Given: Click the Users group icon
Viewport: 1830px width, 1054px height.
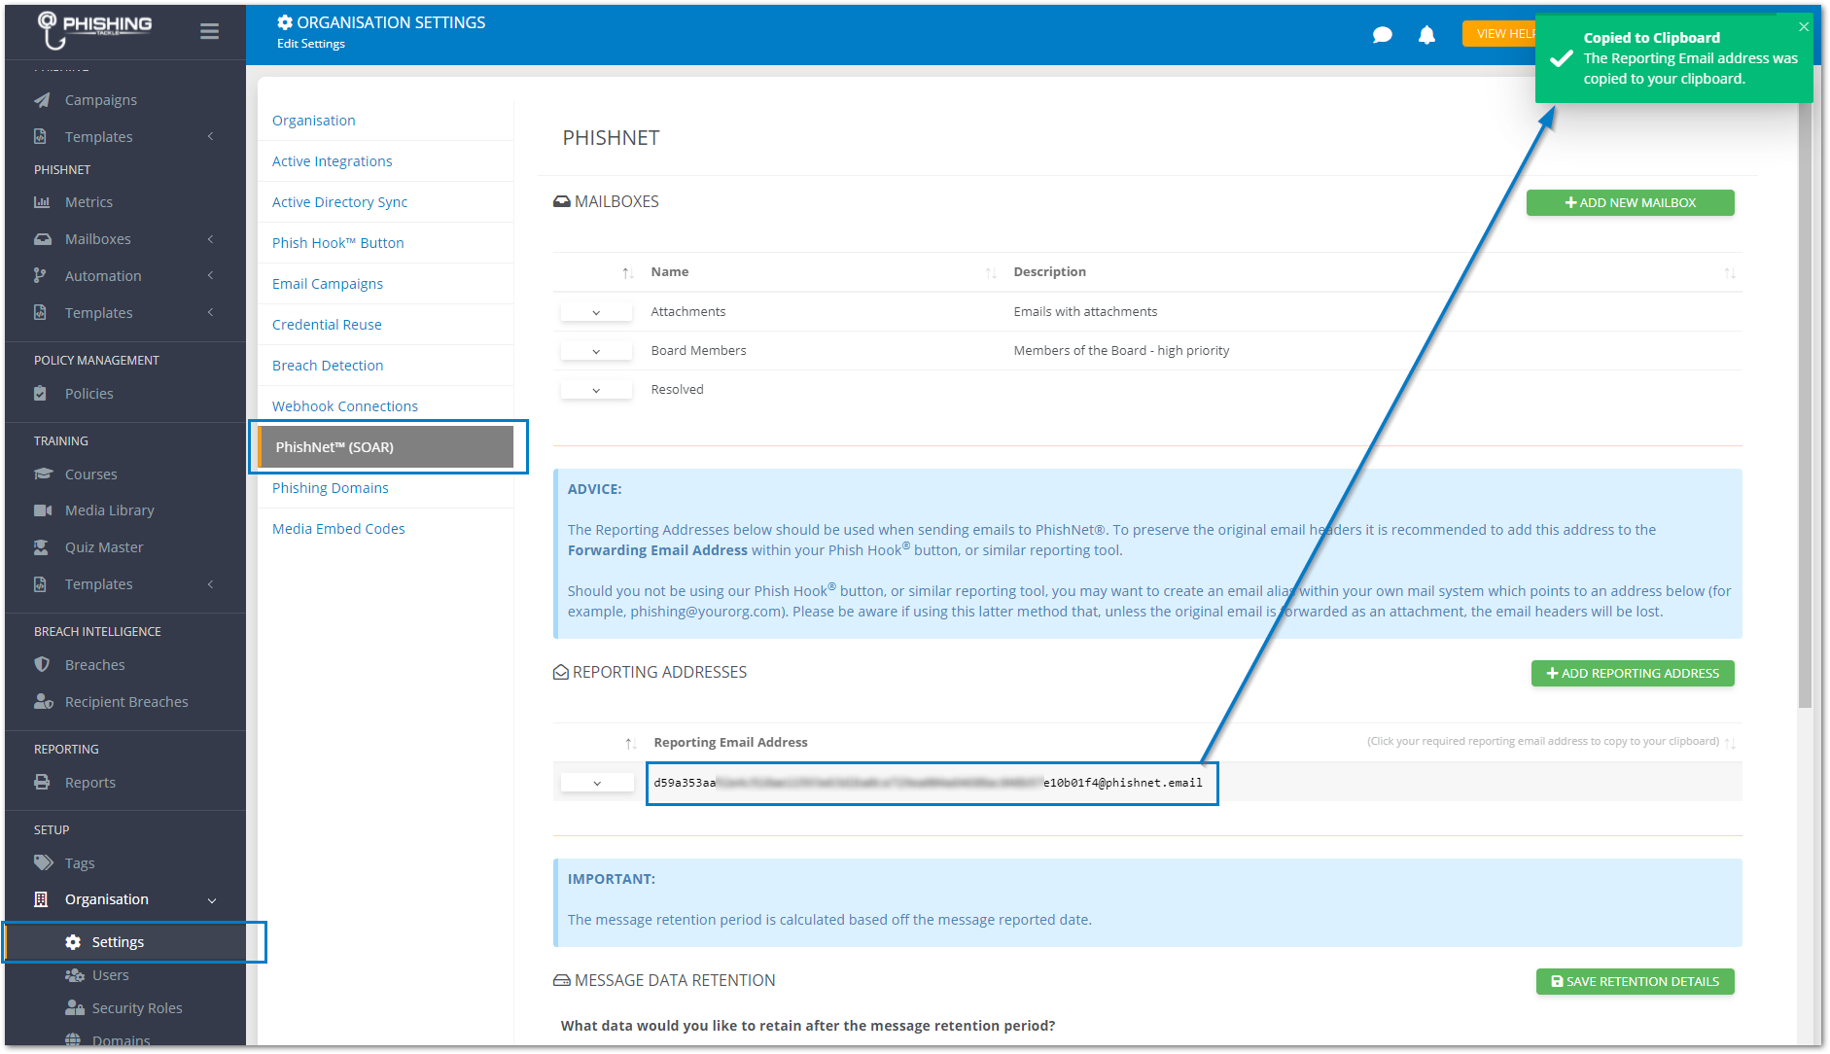Looking at the screenshot, I should point(75,975).
